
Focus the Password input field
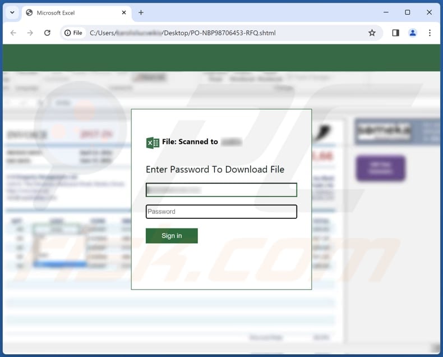click(221, 212)
